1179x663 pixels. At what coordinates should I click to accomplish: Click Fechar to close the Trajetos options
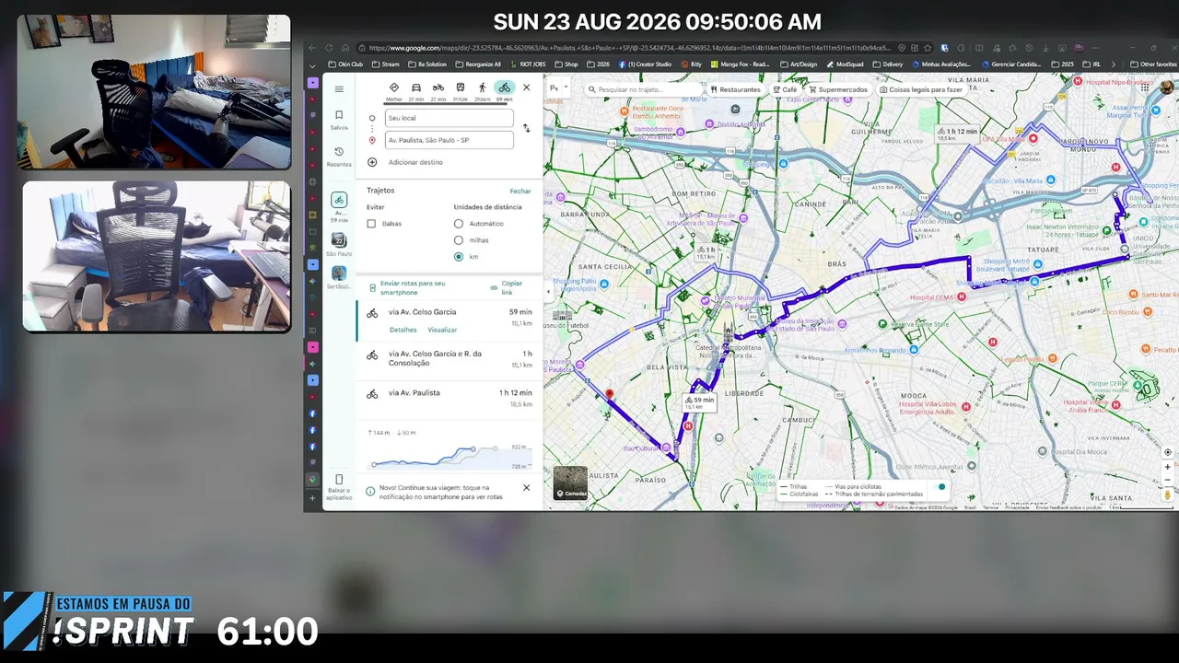(520, 191)
